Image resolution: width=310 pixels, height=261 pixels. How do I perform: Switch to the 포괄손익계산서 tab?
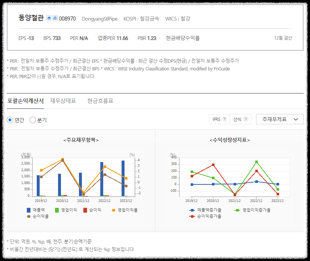[x=25, y=101]
